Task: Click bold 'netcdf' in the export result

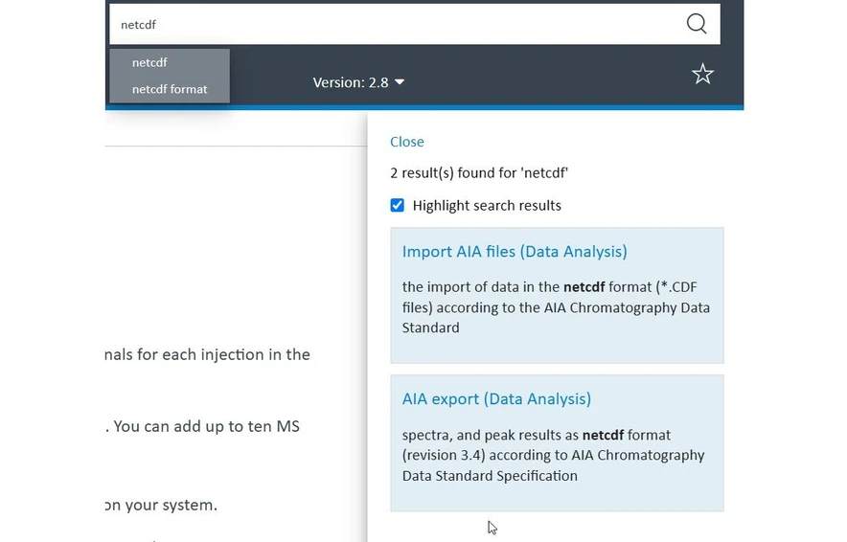Action: pyautogui.click(x=603, y=435)
